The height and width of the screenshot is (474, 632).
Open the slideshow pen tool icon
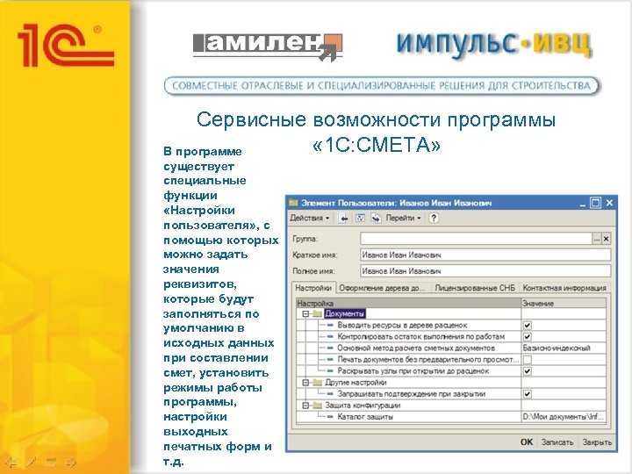click(31, 462)
